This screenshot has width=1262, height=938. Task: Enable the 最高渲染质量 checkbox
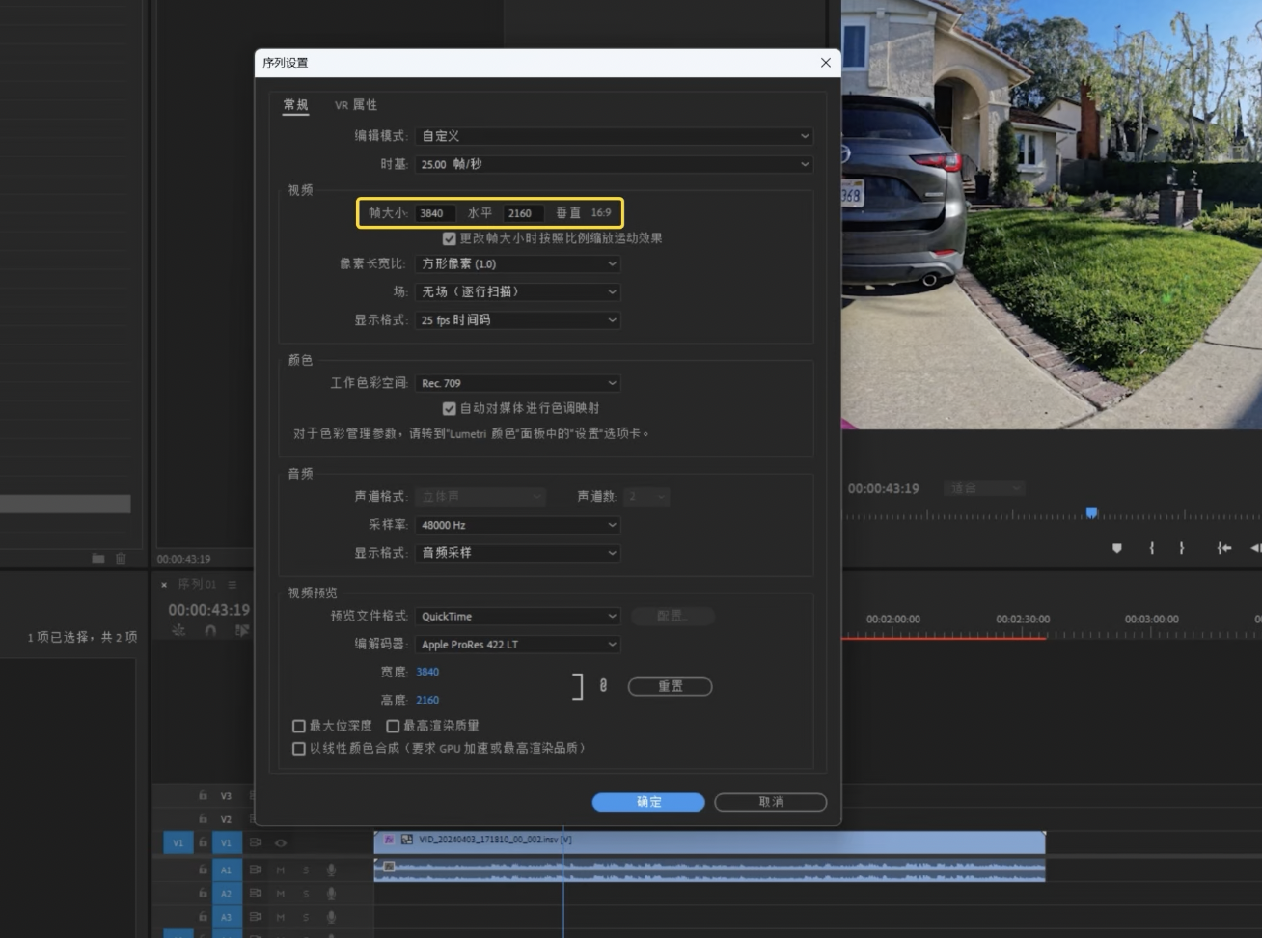click(393, 726)
